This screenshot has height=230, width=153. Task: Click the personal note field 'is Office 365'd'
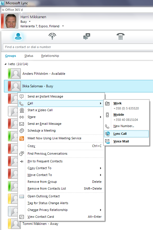point(77,10)
